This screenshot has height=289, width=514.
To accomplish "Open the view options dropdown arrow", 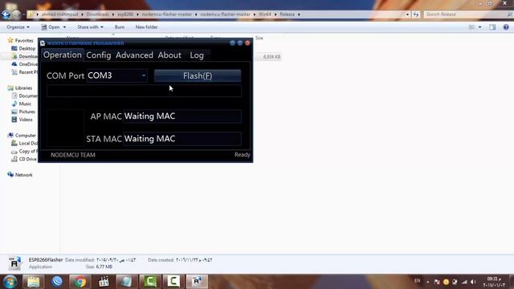I will click(480, 27).
